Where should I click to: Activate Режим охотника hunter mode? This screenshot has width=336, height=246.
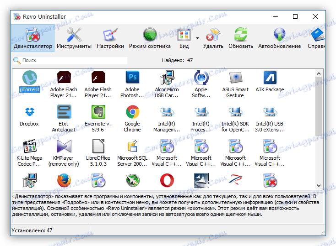click(x=150, y=38)
